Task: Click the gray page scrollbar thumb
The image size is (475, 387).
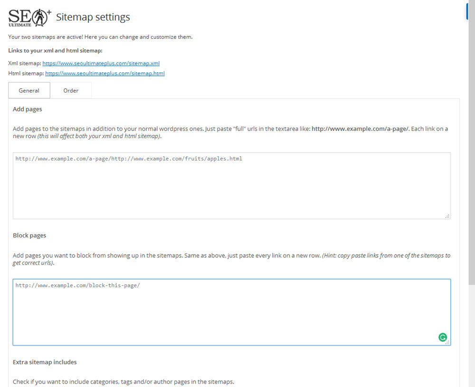Action: click(x=471, y=142)
